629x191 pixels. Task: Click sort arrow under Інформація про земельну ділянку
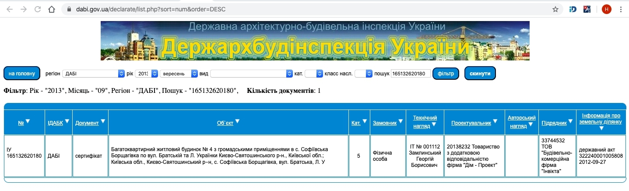601,128
